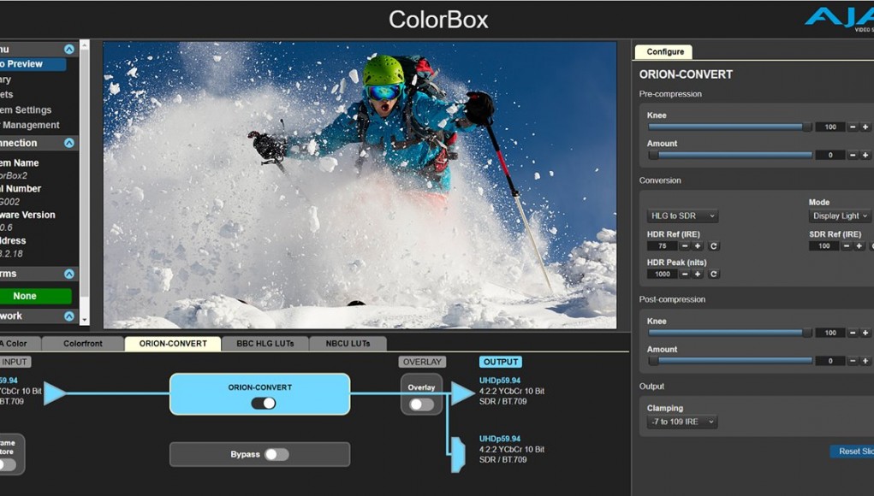Click the OUTPUT stage label
This screenshot has width=874, height=496.
501,362
